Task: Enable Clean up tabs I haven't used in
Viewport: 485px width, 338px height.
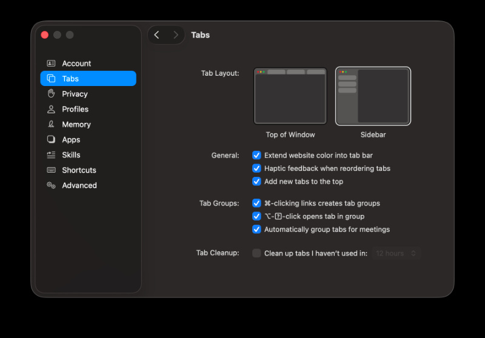Action: point(256,253)
